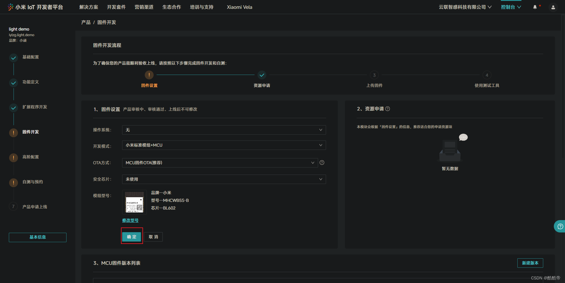The height and width of the screenshot is (283, 565).
Task: Open the OTA方式 dropdown
Action: tap(220, 163)
